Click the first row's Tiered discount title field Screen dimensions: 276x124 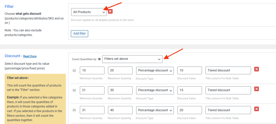228,70
